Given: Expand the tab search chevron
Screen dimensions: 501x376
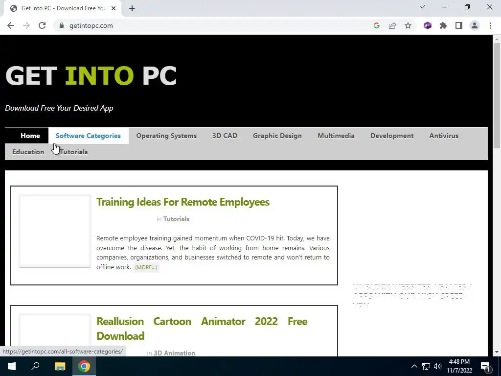Looking at the screenshot, I should 422,7.
